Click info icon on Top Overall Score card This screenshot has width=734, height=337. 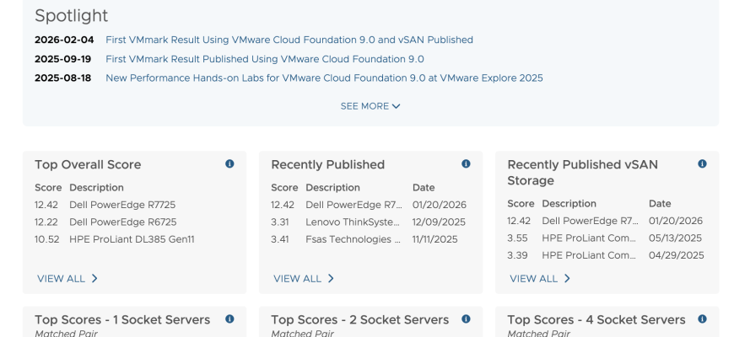(229, 164)
